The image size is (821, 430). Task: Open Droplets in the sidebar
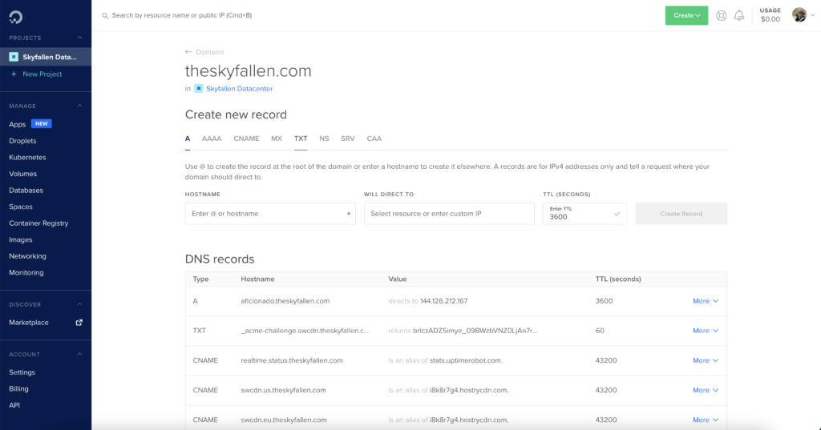22,141
